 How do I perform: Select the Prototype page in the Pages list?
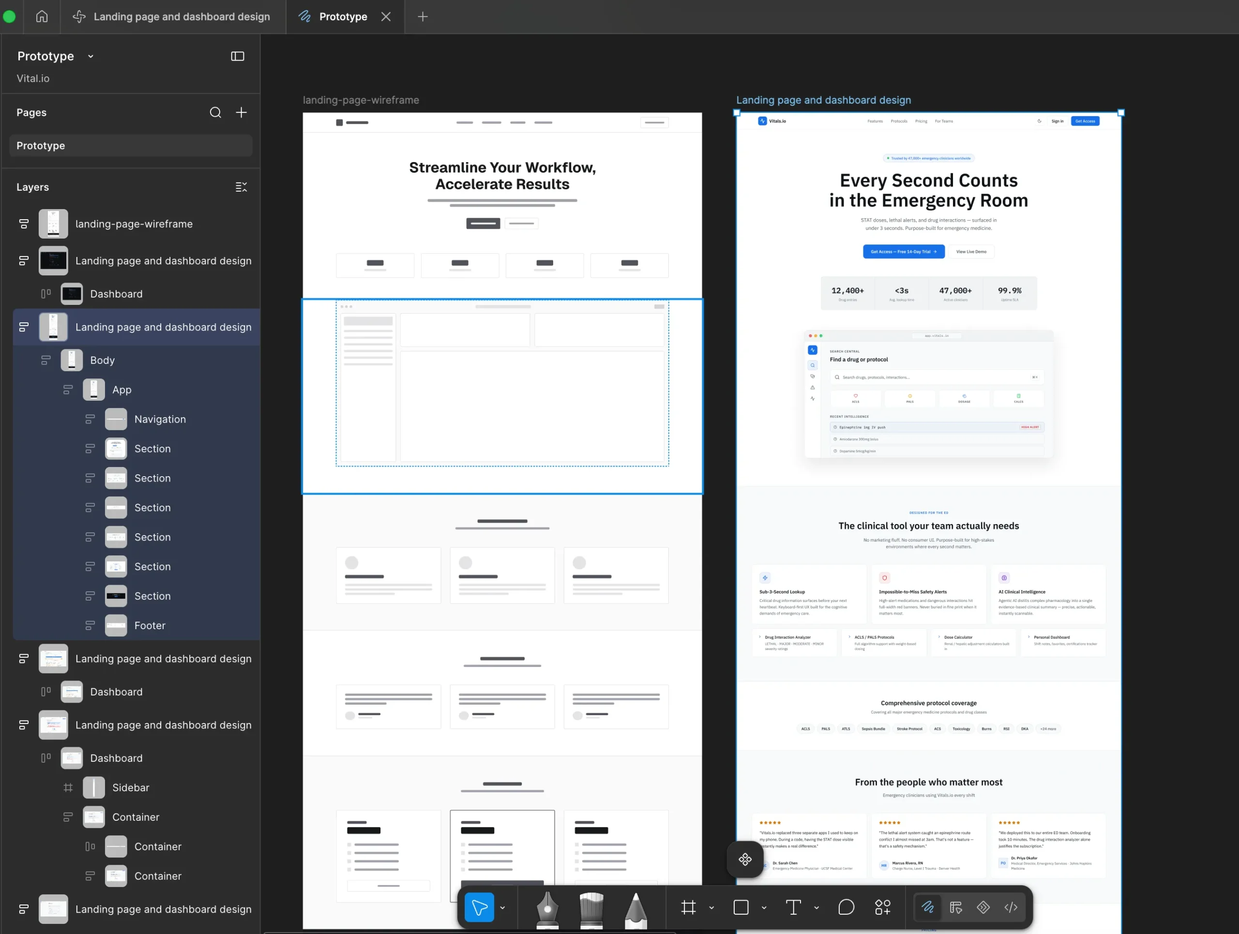[x=131, y=146]
